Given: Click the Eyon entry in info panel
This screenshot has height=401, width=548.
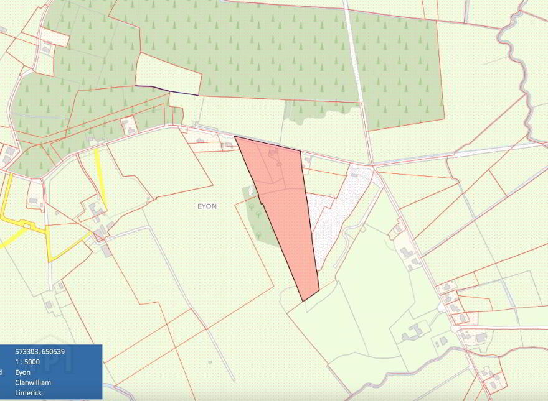Looking at the screenshot, I should pyautogui.click(x=22, y=372).
